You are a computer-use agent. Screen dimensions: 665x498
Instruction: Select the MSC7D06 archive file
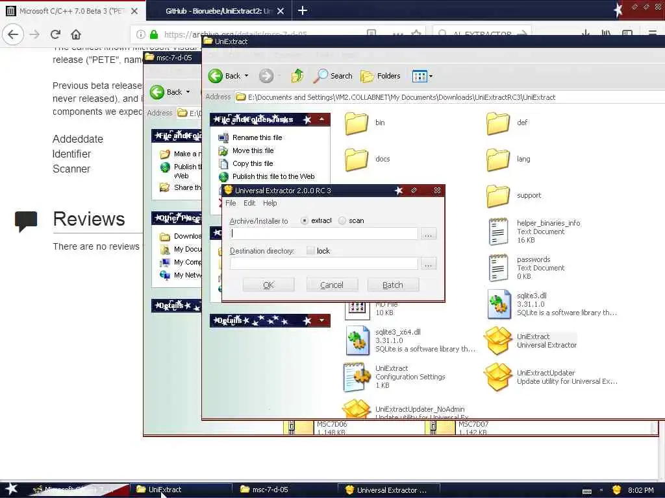pos(316,428)
